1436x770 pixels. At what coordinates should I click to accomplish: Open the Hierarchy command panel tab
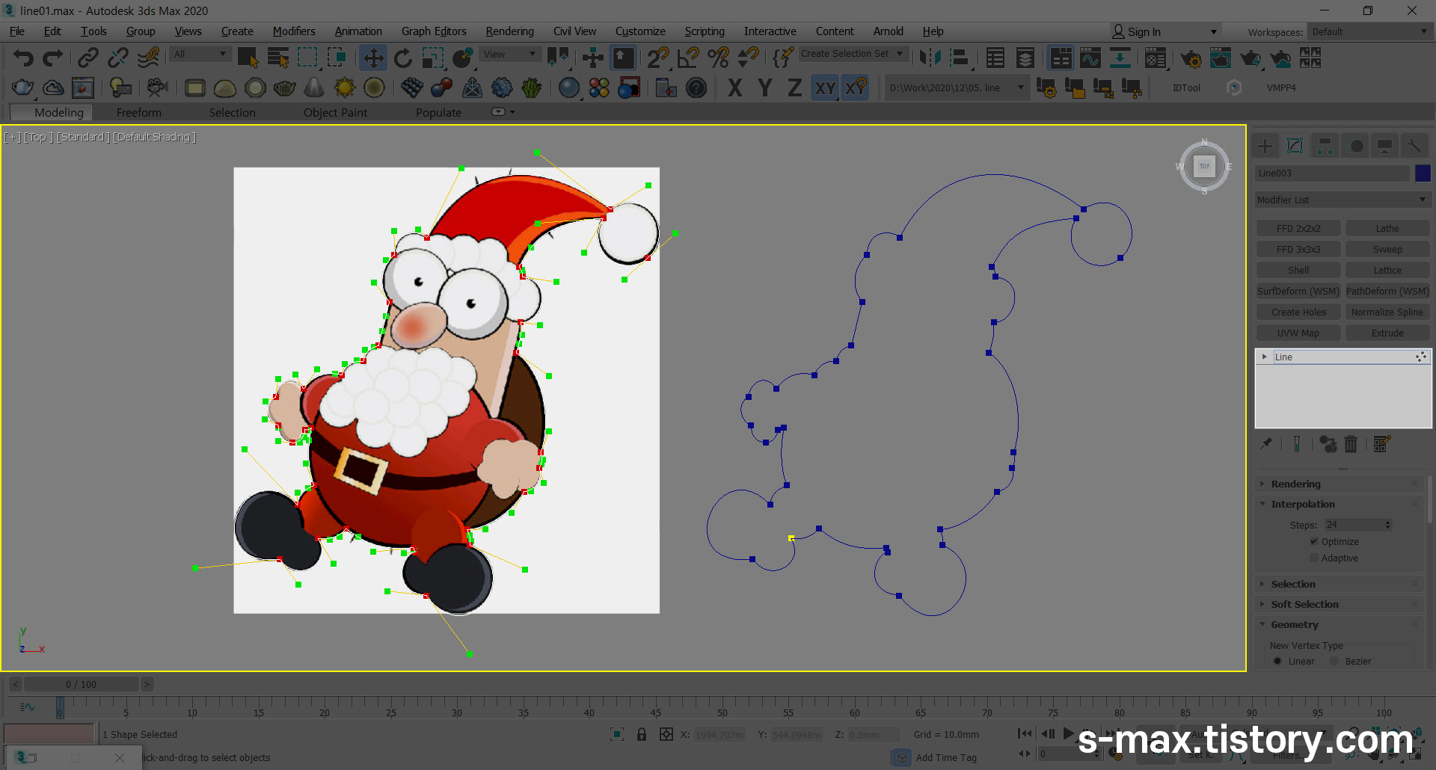pyautogui.click(x=1325, y=146)
